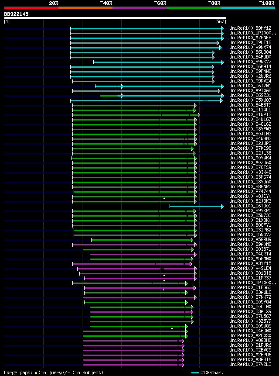
Task: Select UniRef100_A2C0S0 label
Action: coord(250,335)
